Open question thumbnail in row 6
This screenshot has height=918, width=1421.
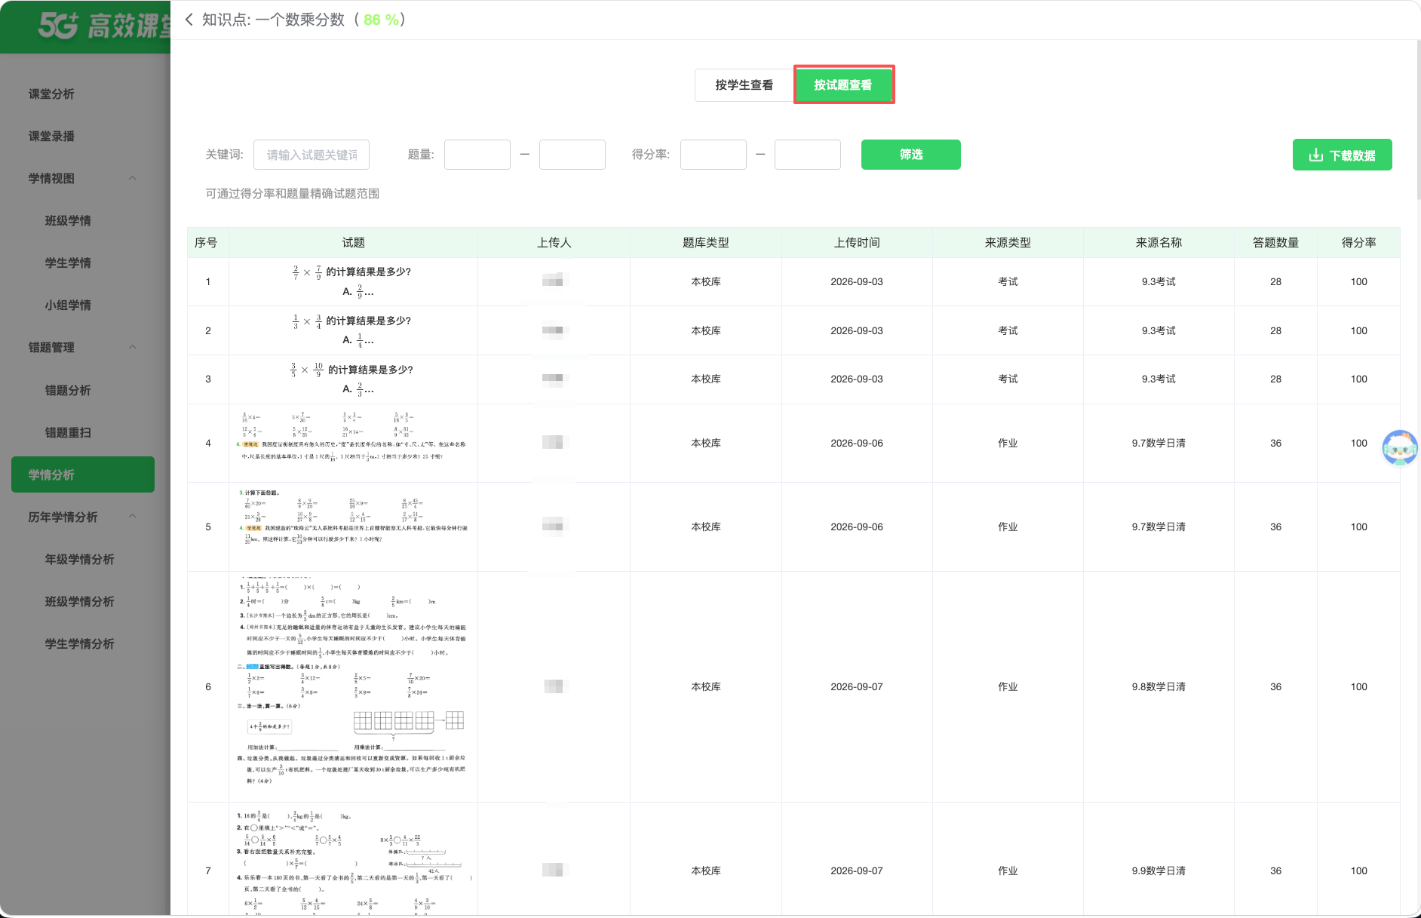pos(353,683)
